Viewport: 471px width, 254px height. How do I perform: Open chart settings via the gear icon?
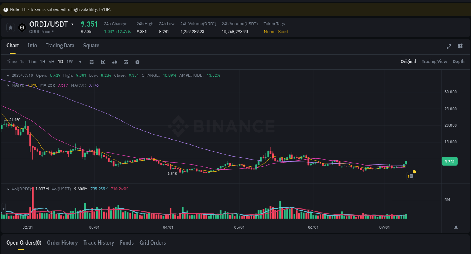click(137, 62)
